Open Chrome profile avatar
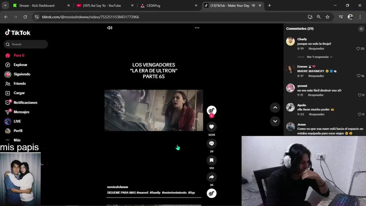This screenshot has height=206, width=366. click(350, 17)
